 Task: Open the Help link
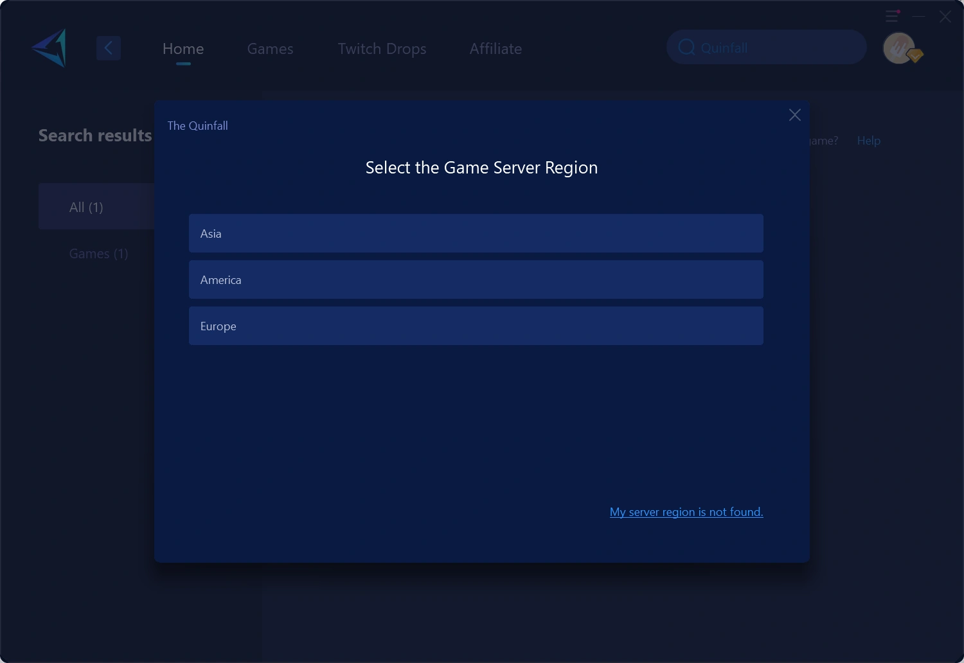tap(868, 140)
